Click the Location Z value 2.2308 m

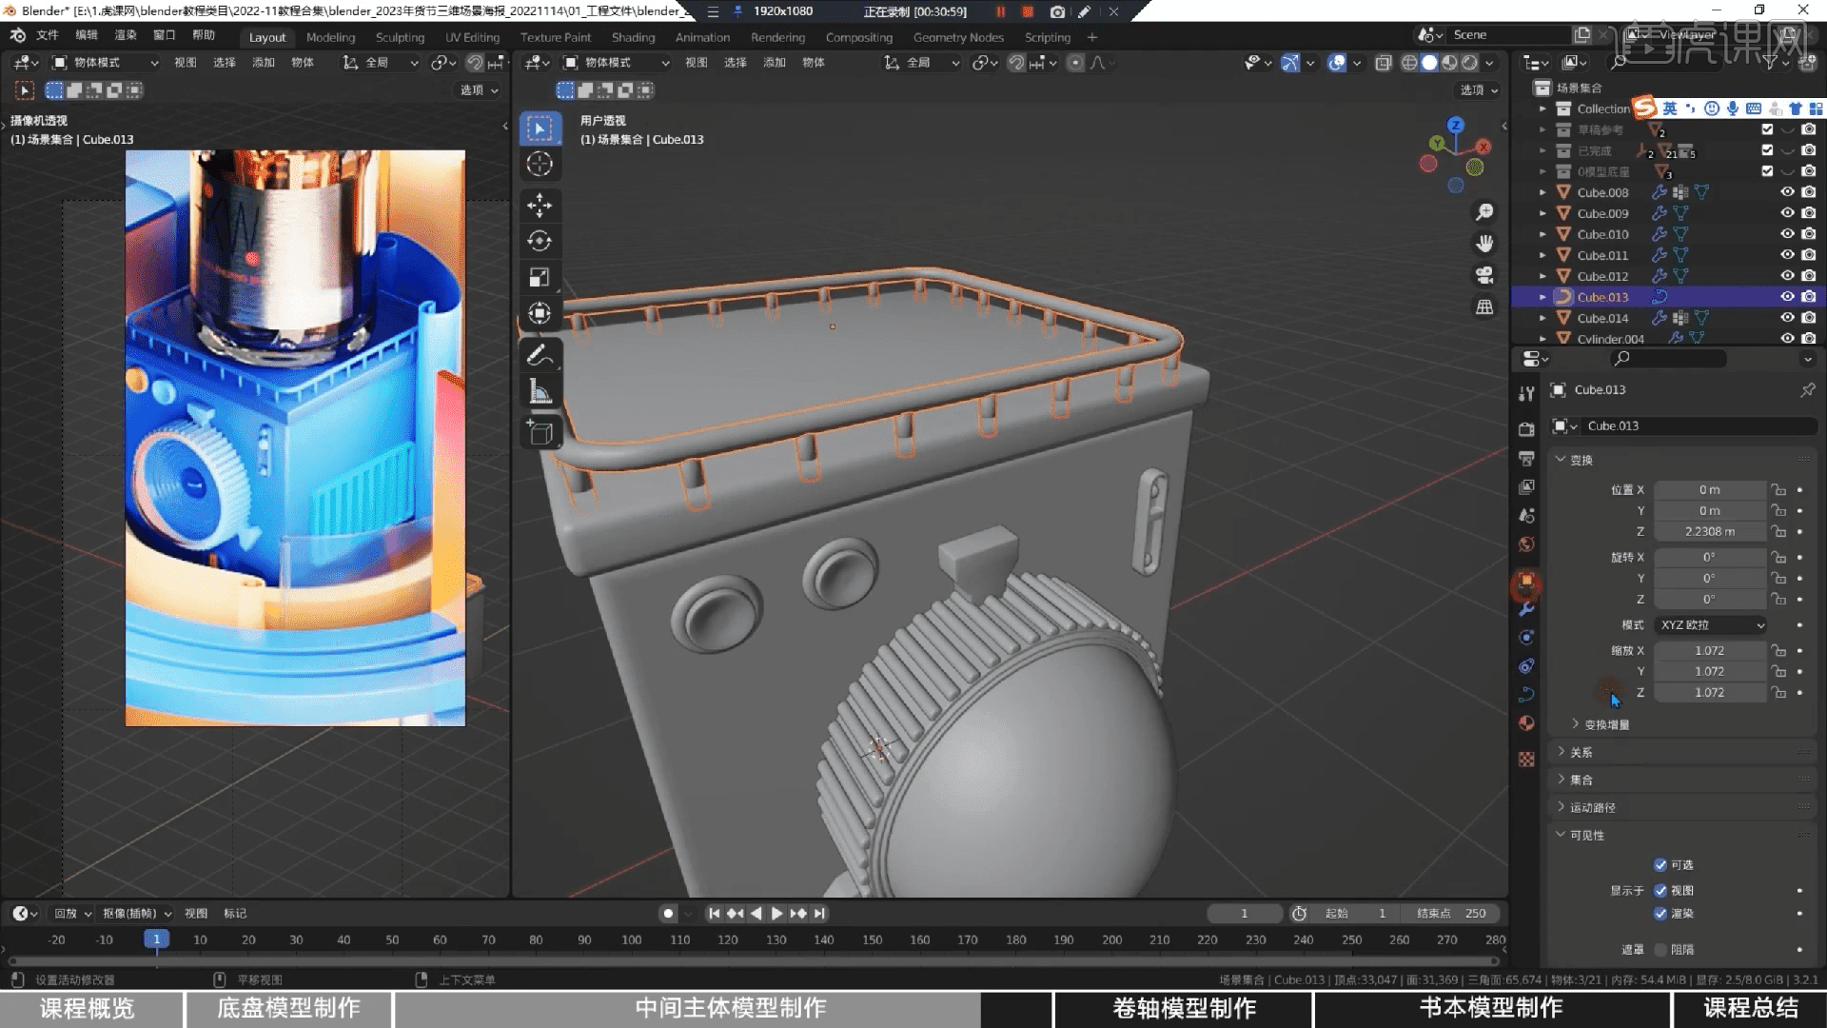pos(1710,531)
